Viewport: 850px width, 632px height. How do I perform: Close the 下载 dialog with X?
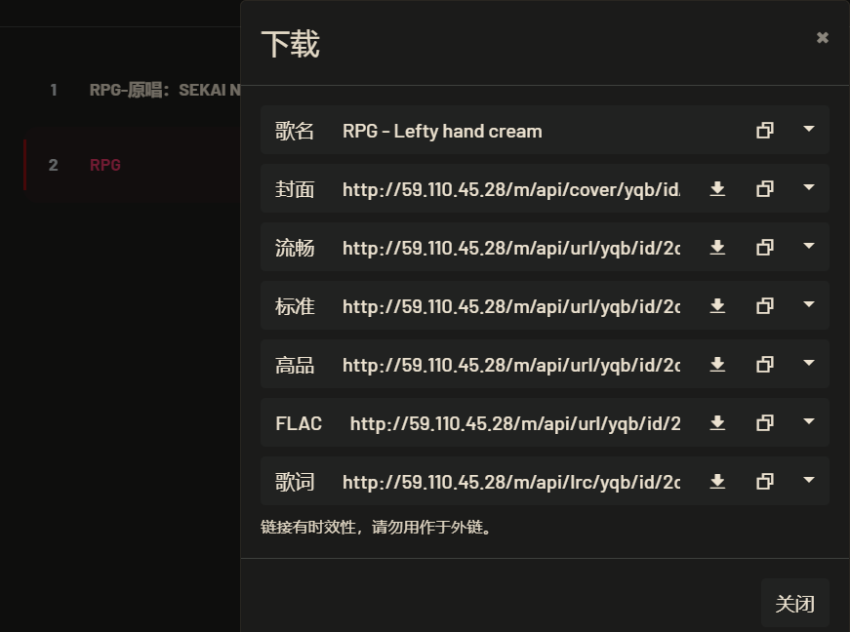pos(823,38)
